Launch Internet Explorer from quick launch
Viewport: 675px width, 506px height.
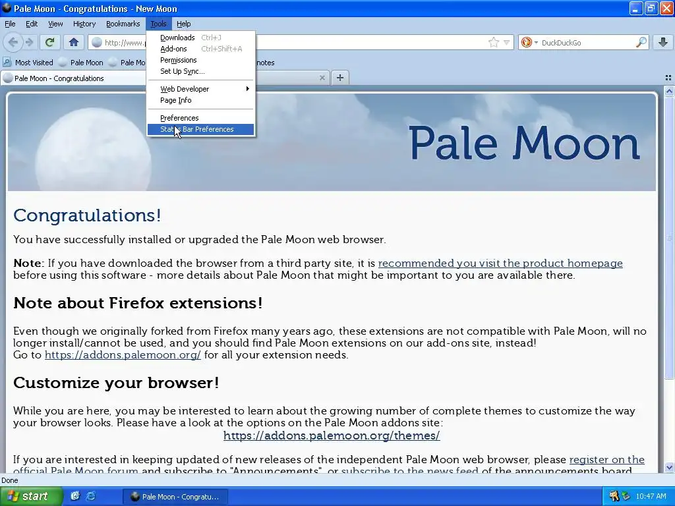click(91, 496)
